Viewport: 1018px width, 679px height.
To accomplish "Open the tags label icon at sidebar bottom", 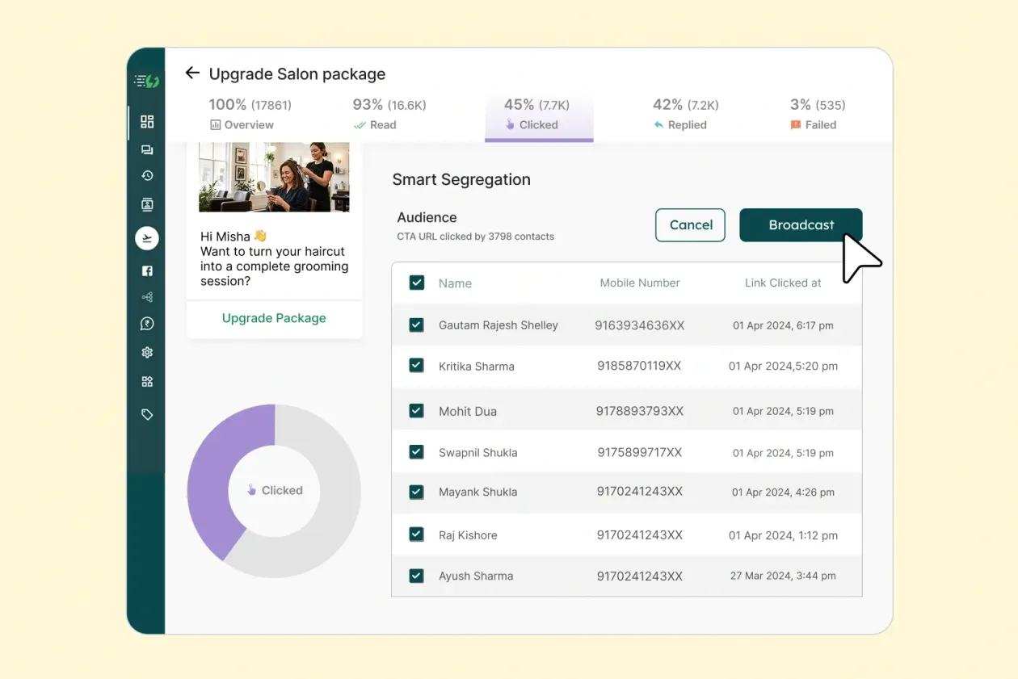I will [x=146, y=414].
